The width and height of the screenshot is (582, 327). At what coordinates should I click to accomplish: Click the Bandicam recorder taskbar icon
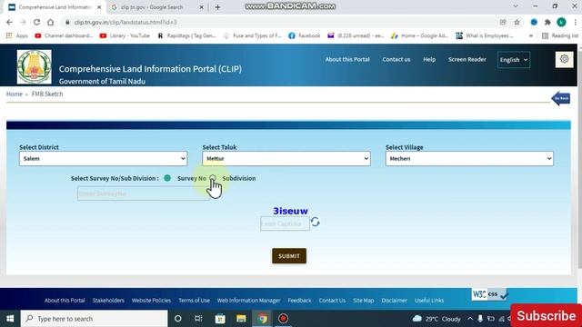click(283, 319)
